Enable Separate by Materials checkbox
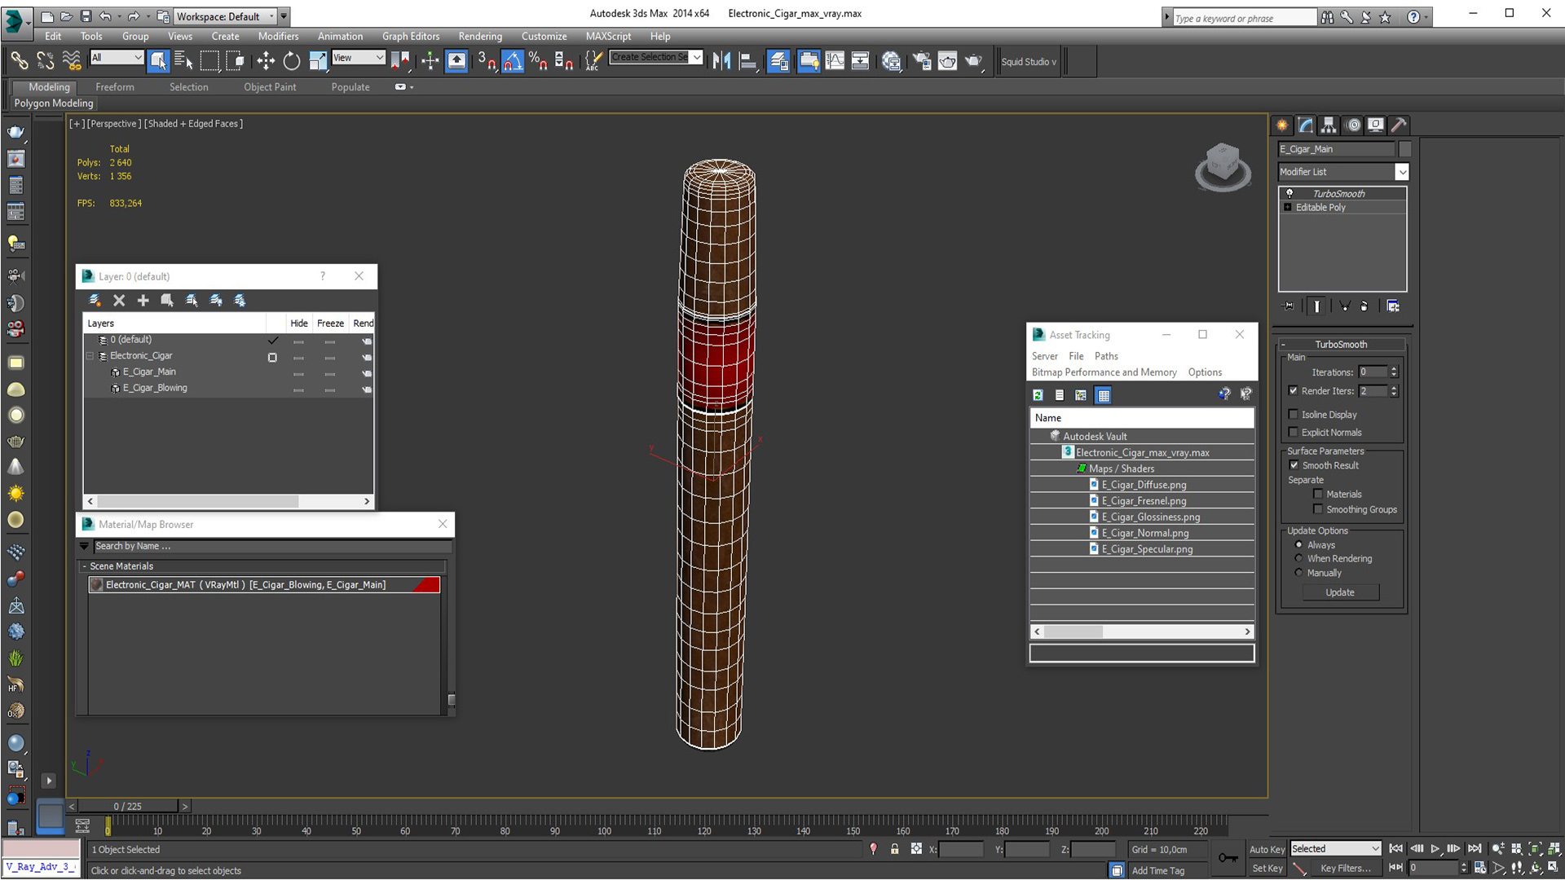The width and height of the screenshot is (1565, 880). 1318,495
